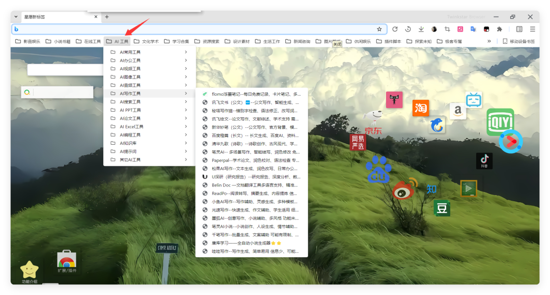Open Weibo eye shortcut icon

click(405, 189)
